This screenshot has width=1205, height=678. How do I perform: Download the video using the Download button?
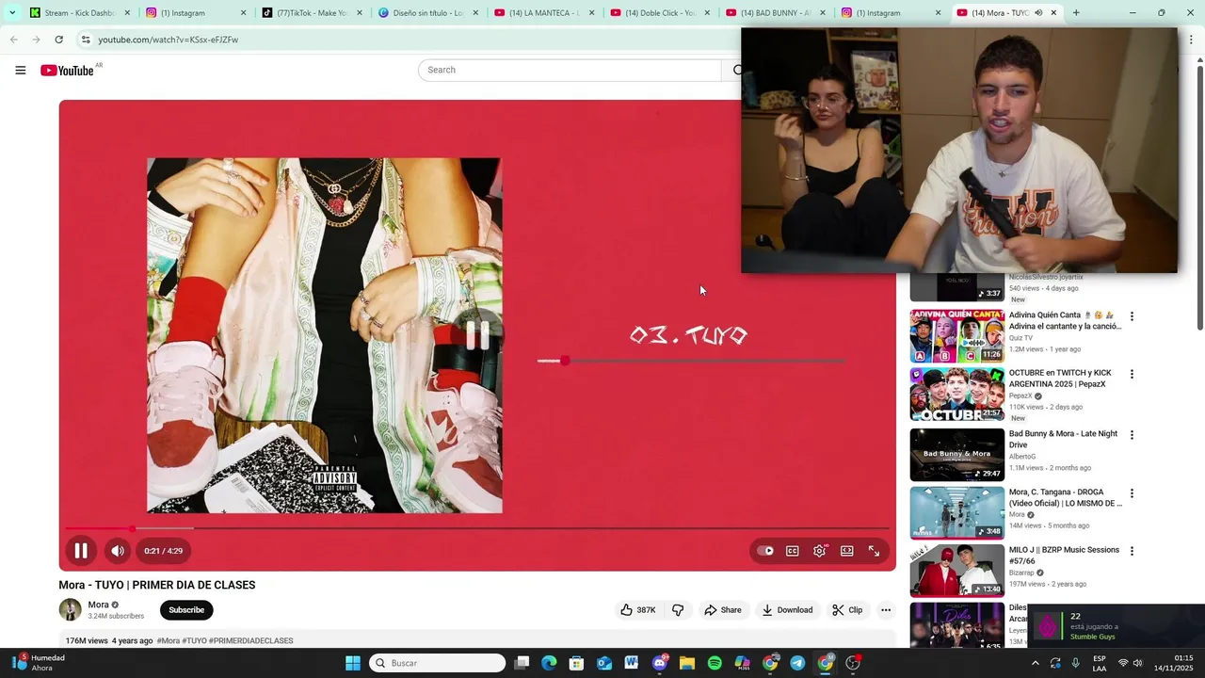coord(787,610)
